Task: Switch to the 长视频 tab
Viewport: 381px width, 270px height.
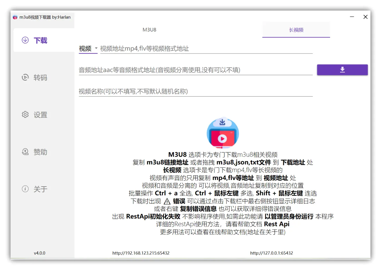Action: (296, 30)
